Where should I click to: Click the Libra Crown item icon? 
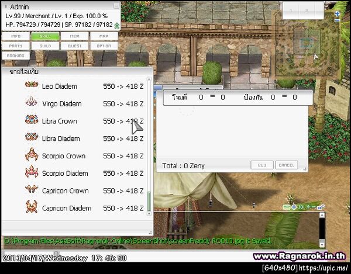[x=32, y=120]
